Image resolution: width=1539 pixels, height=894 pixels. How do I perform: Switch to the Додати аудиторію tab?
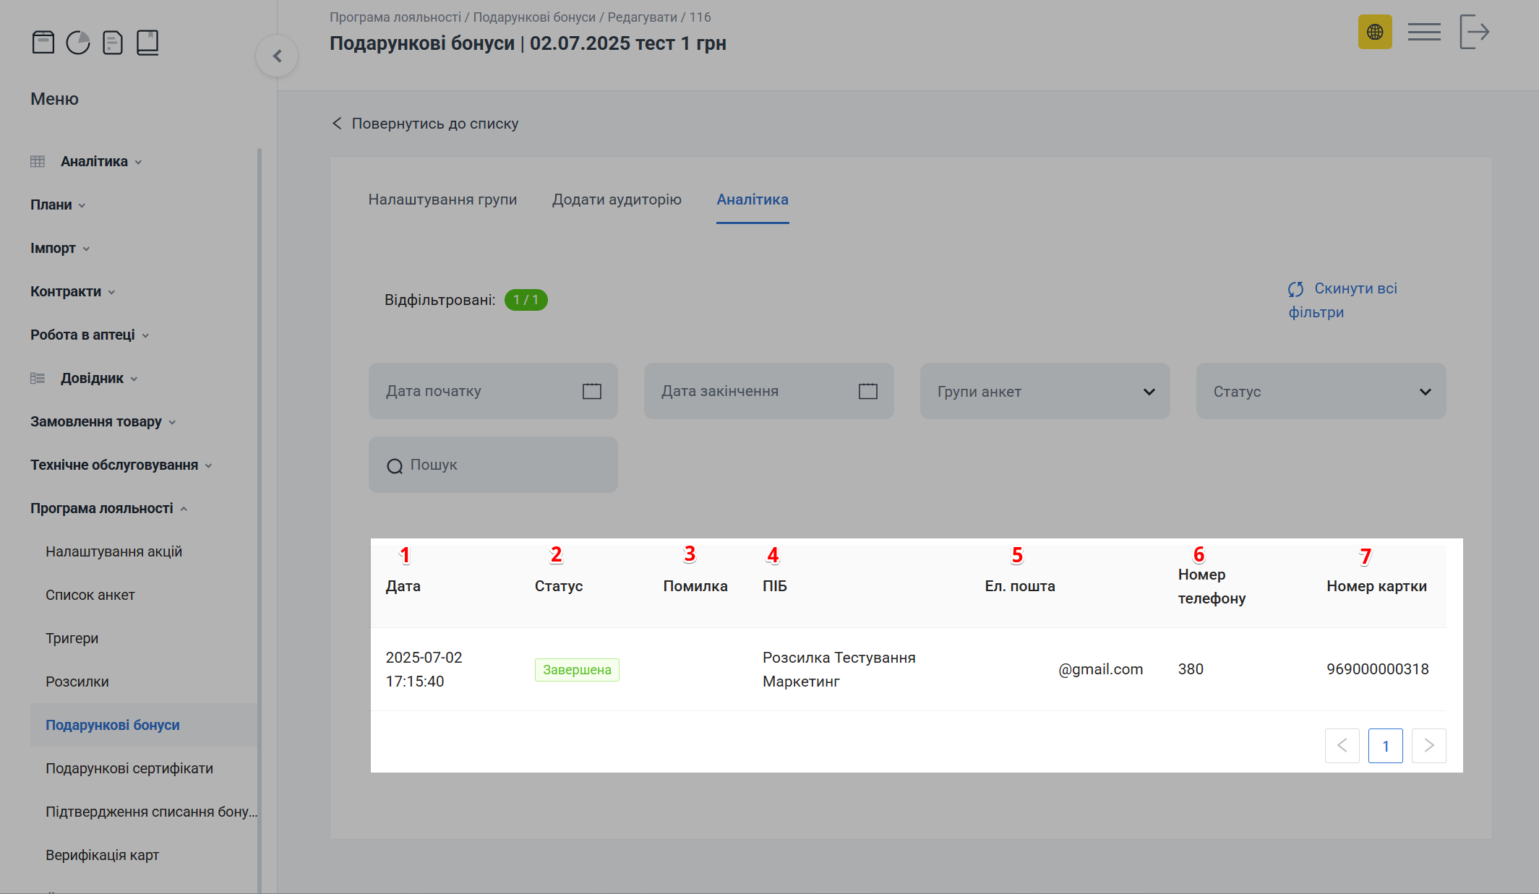click(617, 199)
